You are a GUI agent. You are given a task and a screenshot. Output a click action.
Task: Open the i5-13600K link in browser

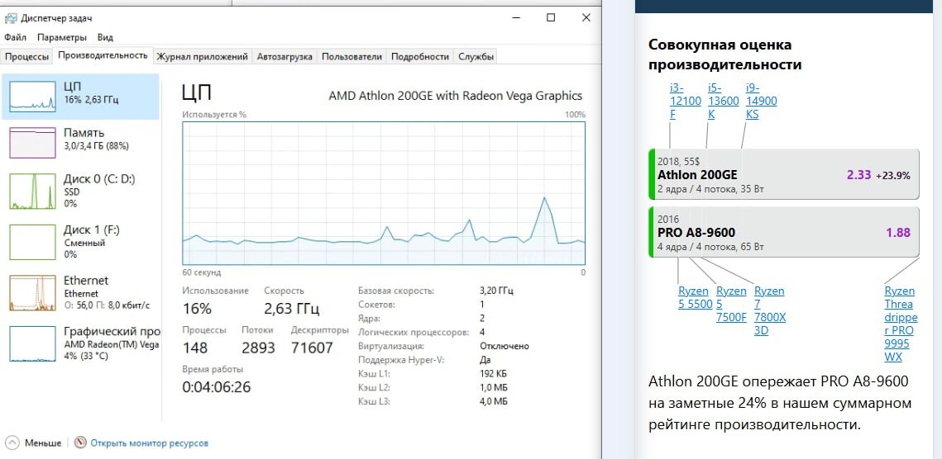click(x=724, y=101)
